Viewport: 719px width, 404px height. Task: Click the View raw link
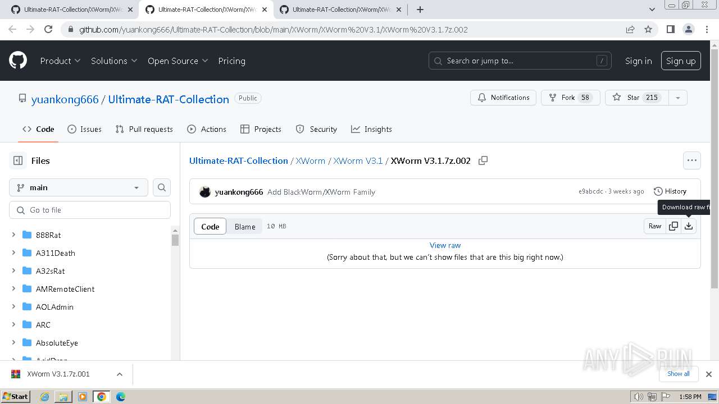tap(445, 245)
